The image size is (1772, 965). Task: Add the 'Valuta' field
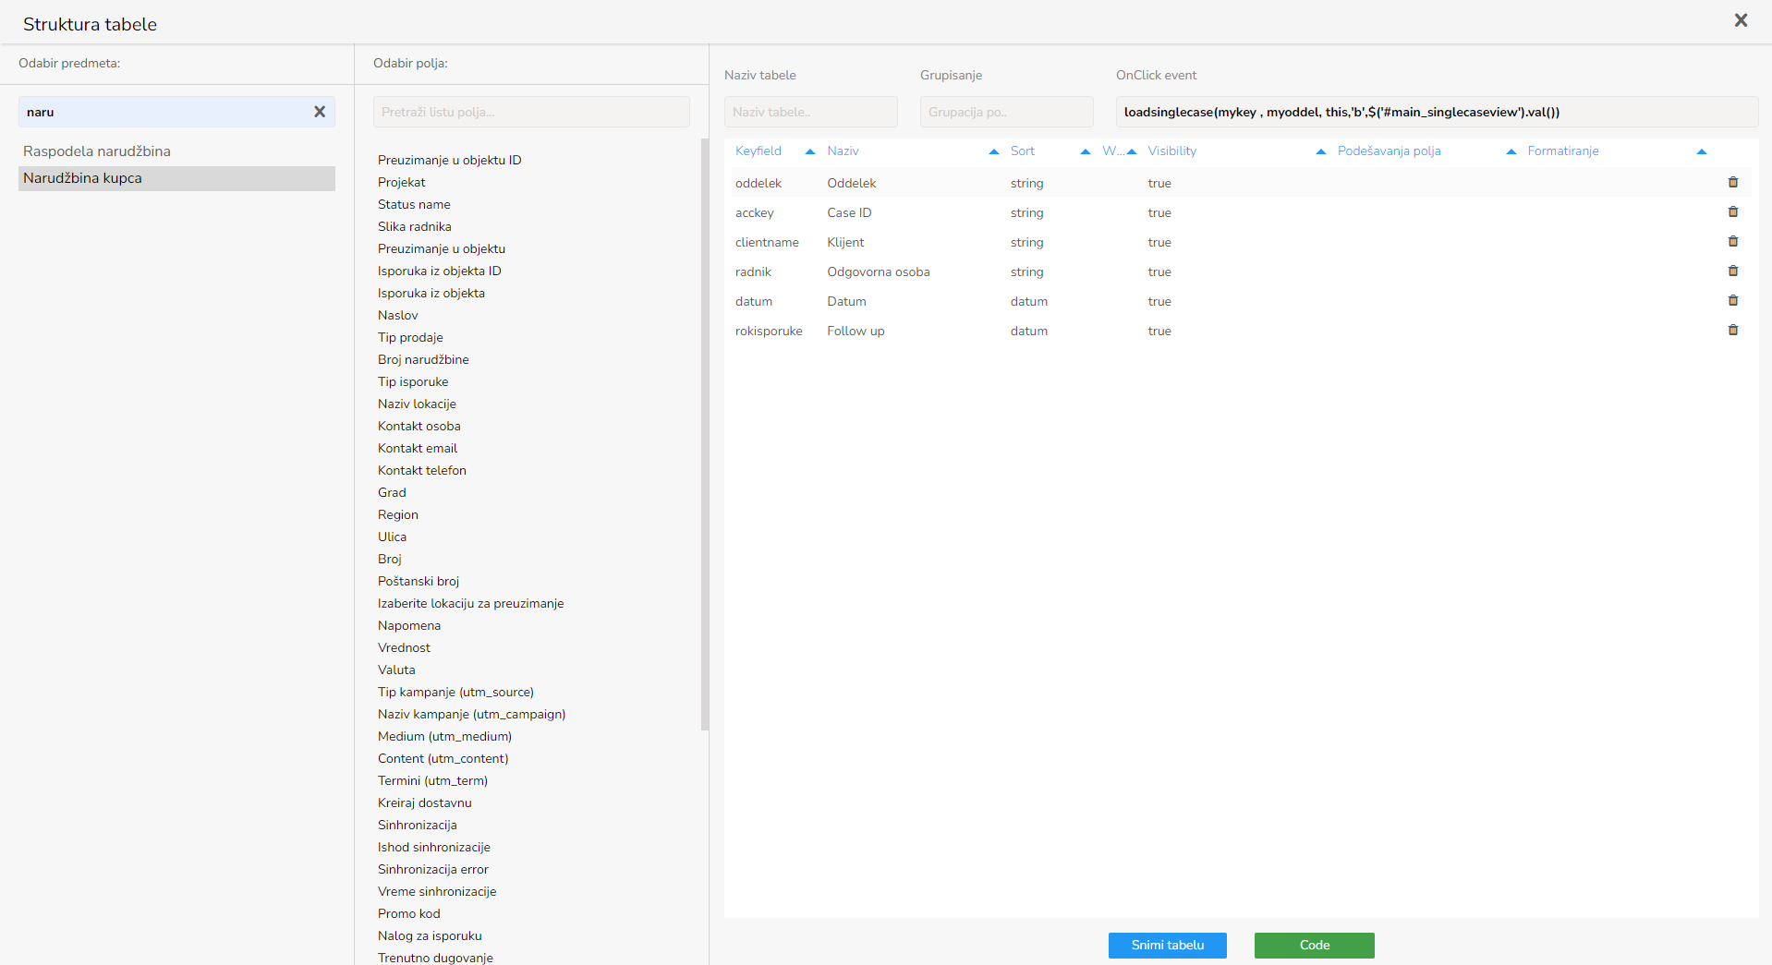(396, 670)
